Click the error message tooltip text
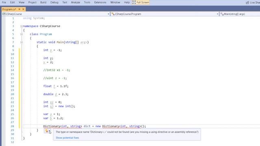The width and height of the screenshot is (260, 146). tap(127, 132)
